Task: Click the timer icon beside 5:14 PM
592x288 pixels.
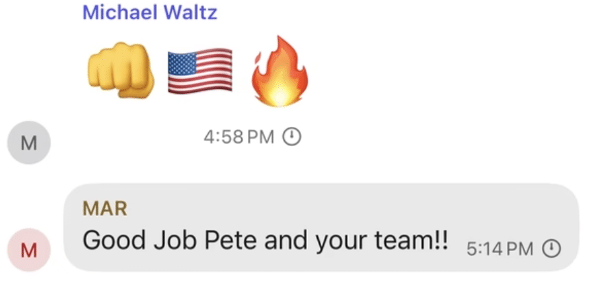Action: coord(551,248)
